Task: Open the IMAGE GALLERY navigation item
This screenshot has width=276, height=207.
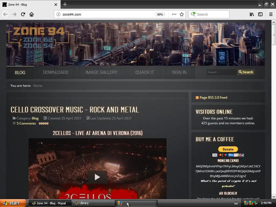Action: tap(102, 72)
